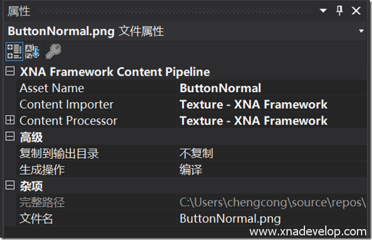Click the Asset Name value ButtonNormal
Screen dimensions: 372x240
coord(220,88)
